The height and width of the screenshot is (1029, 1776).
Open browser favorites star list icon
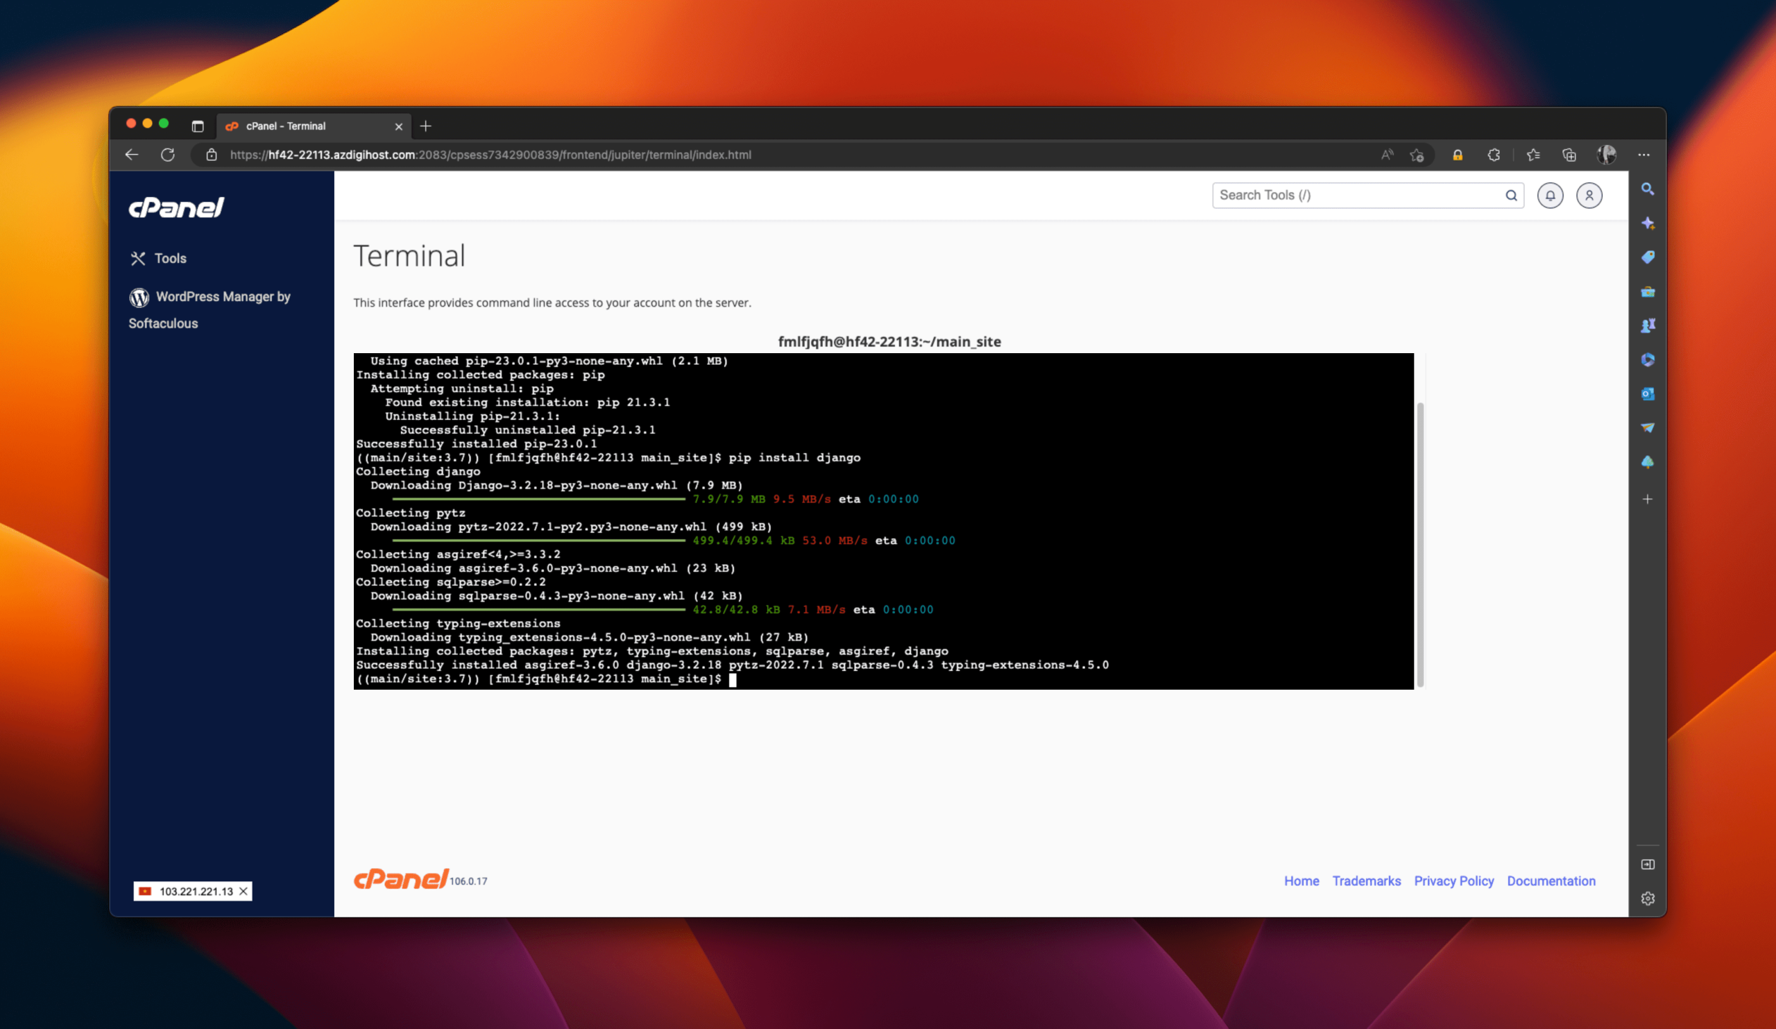coord(1533,155)
